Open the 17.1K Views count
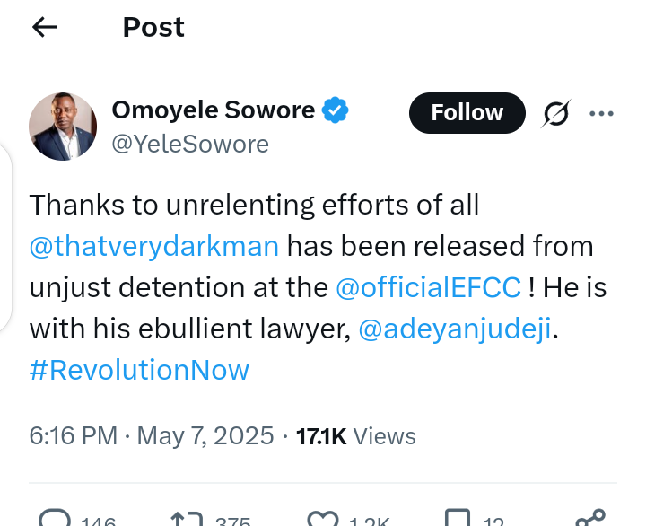Screen dimensions: 646x526 pyautogui.click(x=355, y=436)
